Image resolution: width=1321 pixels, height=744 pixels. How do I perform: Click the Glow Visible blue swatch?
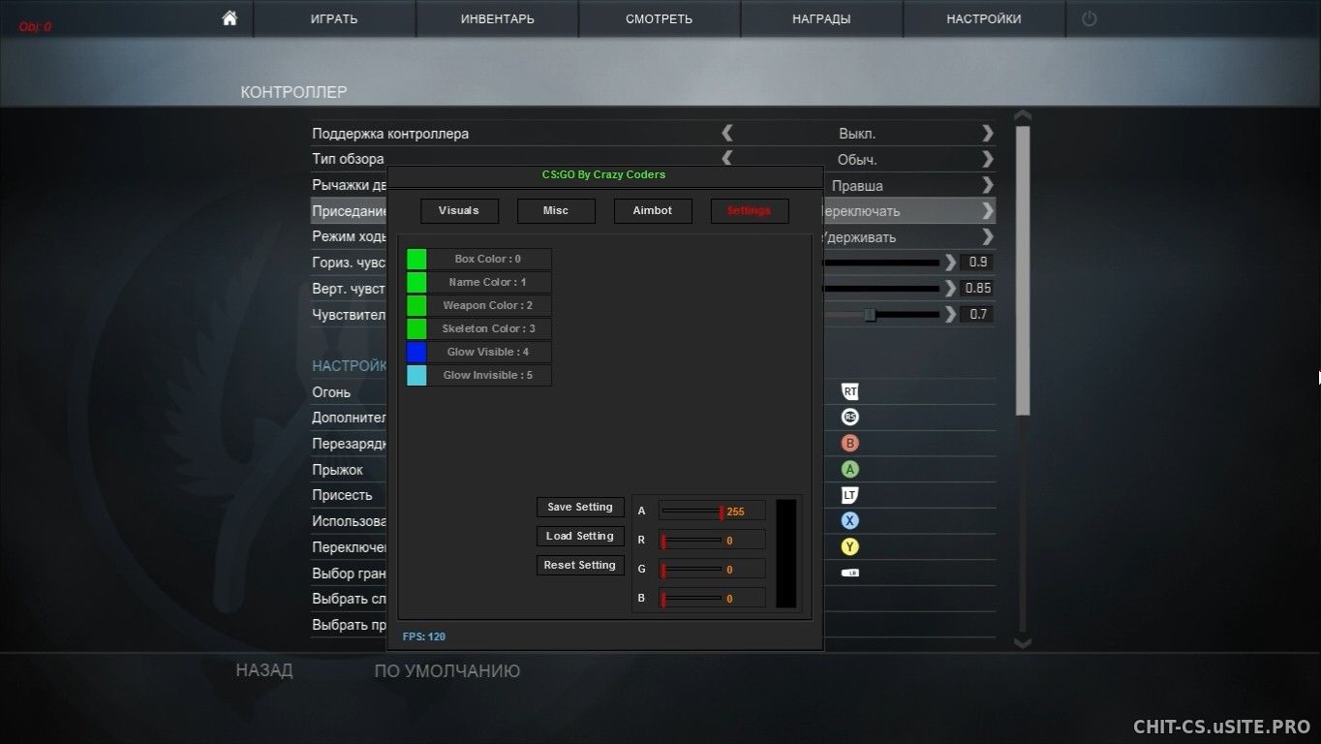[416, 352]
